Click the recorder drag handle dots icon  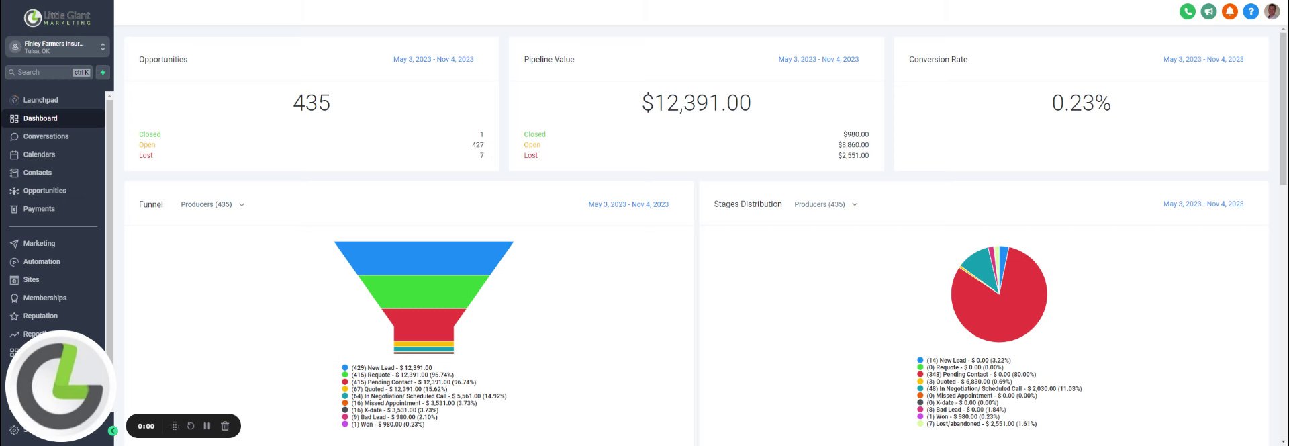(174, 426)
